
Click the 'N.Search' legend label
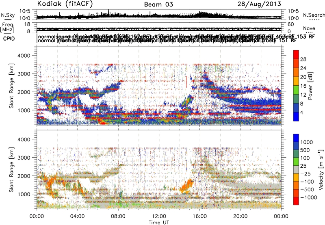click(x=314, y=15)
